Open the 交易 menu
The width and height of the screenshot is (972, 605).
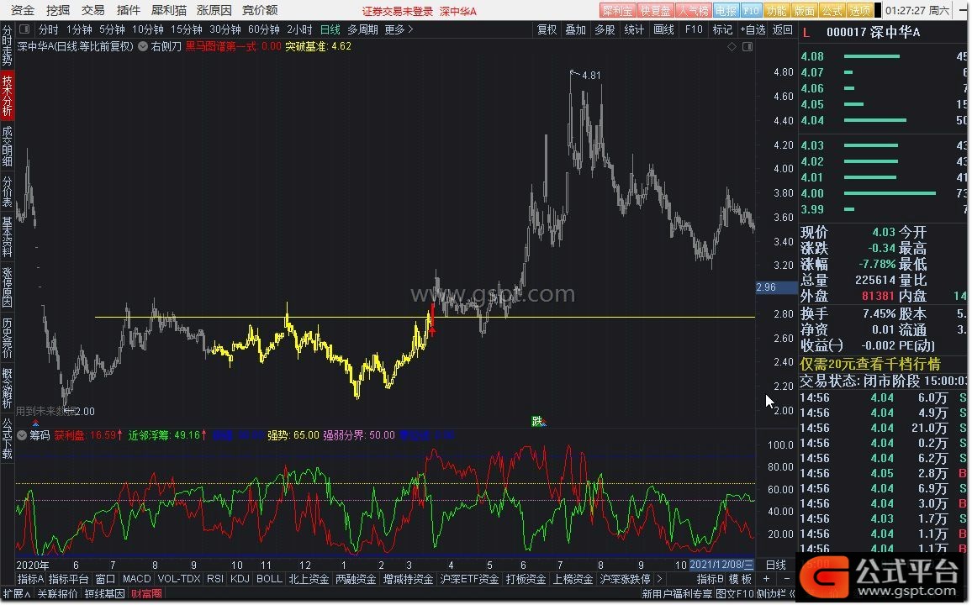point(93,11)
